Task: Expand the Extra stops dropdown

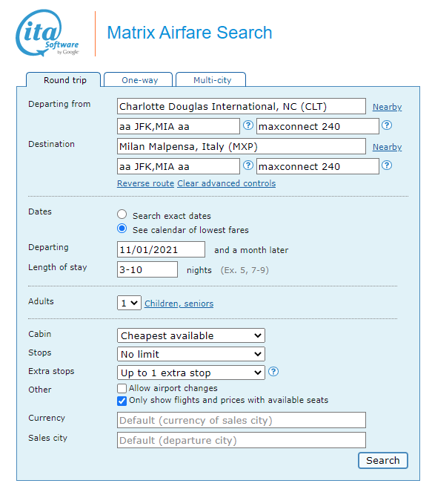Action: [x=191, y=373]
